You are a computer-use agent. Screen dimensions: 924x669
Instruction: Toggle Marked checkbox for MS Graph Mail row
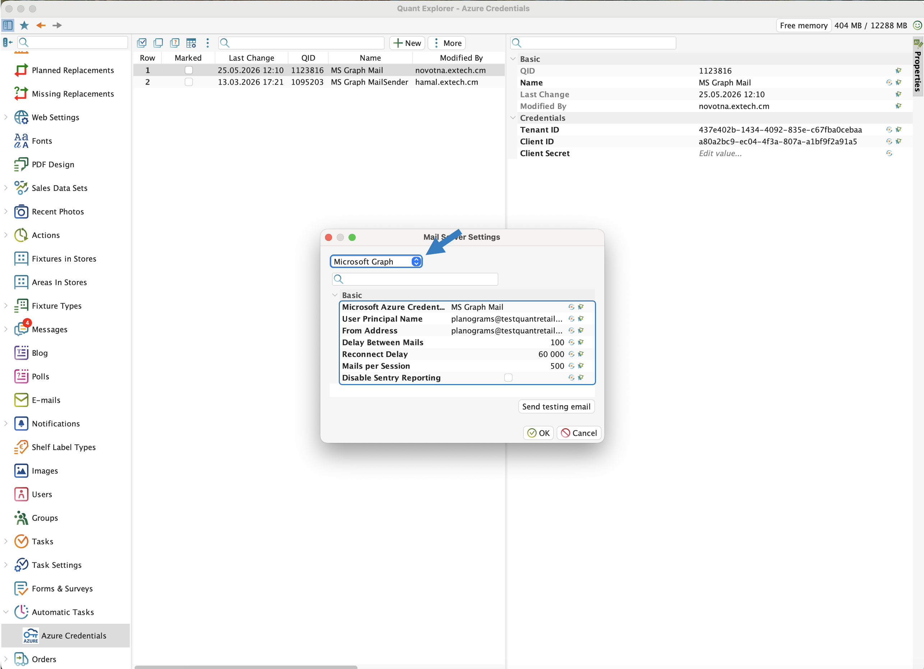189,70
